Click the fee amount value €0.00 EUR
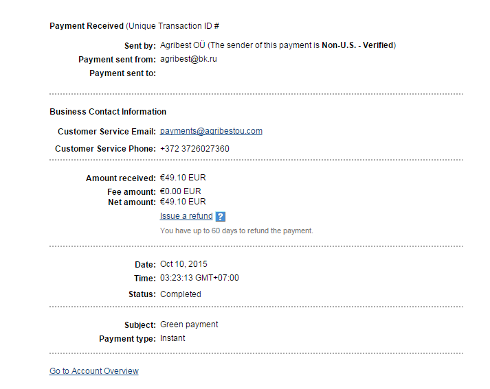The width and height of the screenshot is (490, 389). pos(180,191)
